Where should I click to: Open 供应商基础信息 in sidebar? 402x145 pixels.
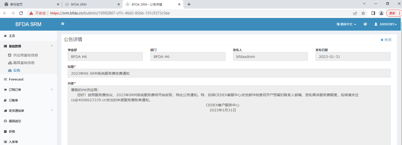[25, 55]
